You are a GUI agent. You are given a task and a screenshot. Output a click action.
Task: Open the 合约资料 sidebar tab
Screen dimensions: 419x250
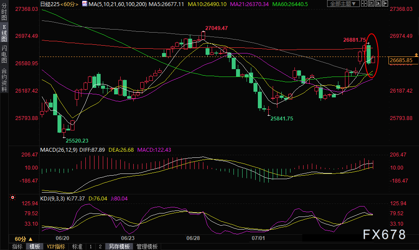(x=4, y=80)
